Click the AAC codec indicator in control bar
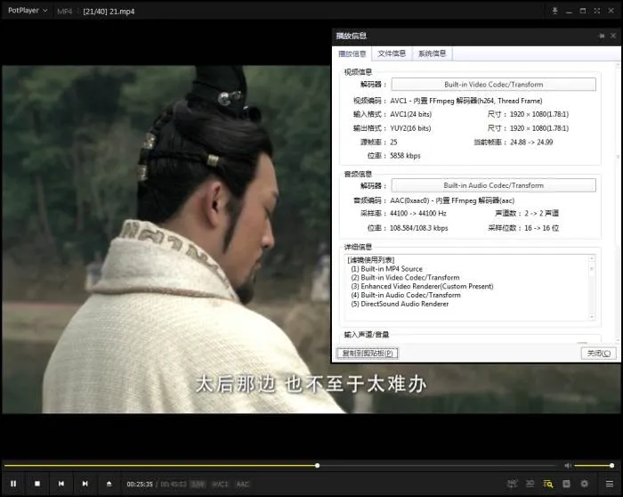 pyautogui.click(x=242, y=484)
